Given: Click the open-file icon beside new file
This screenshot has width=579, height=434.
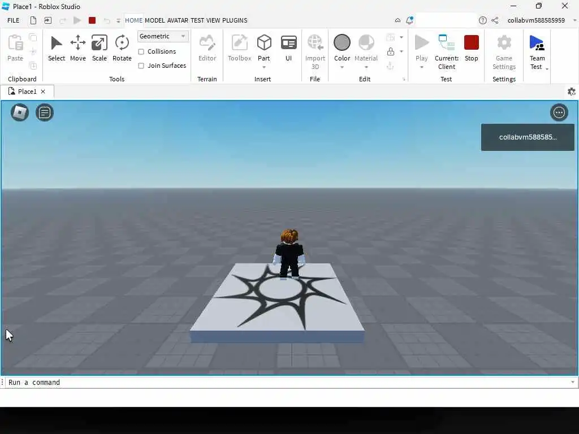Looking at the screenshot, I should pos(48,20).
